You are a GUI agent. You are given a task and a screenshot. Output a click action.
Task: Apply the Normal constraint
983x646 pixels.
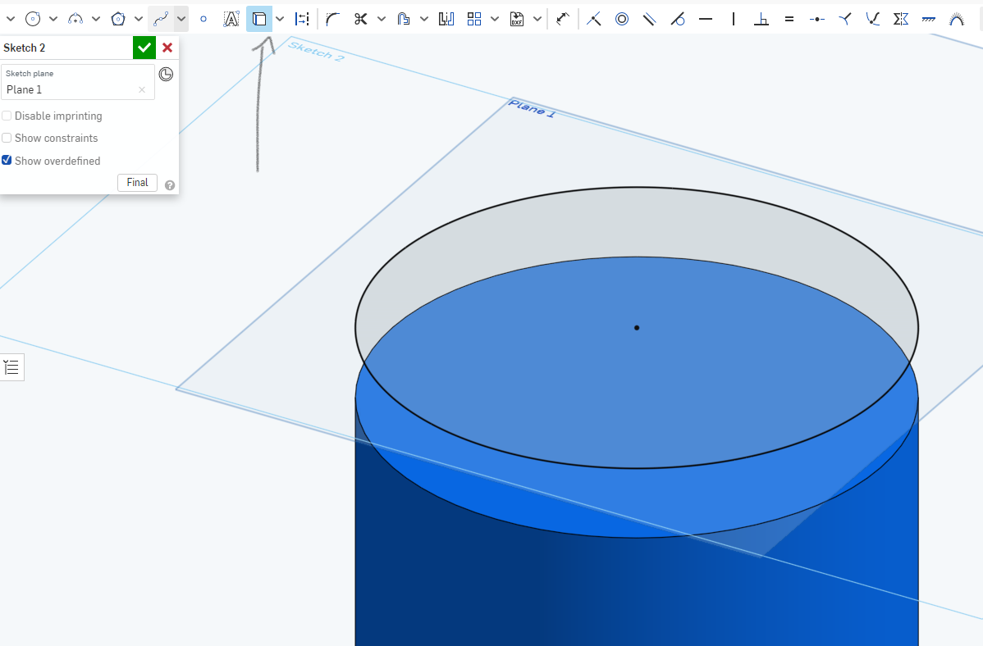(845, 20)
